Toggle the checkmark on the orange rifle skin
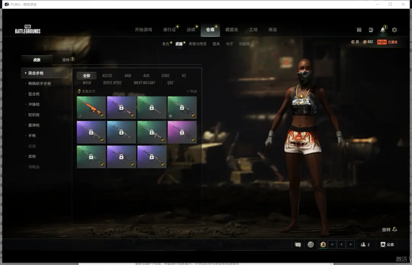This screenshot has height=265, width=412. coord(102,115)
